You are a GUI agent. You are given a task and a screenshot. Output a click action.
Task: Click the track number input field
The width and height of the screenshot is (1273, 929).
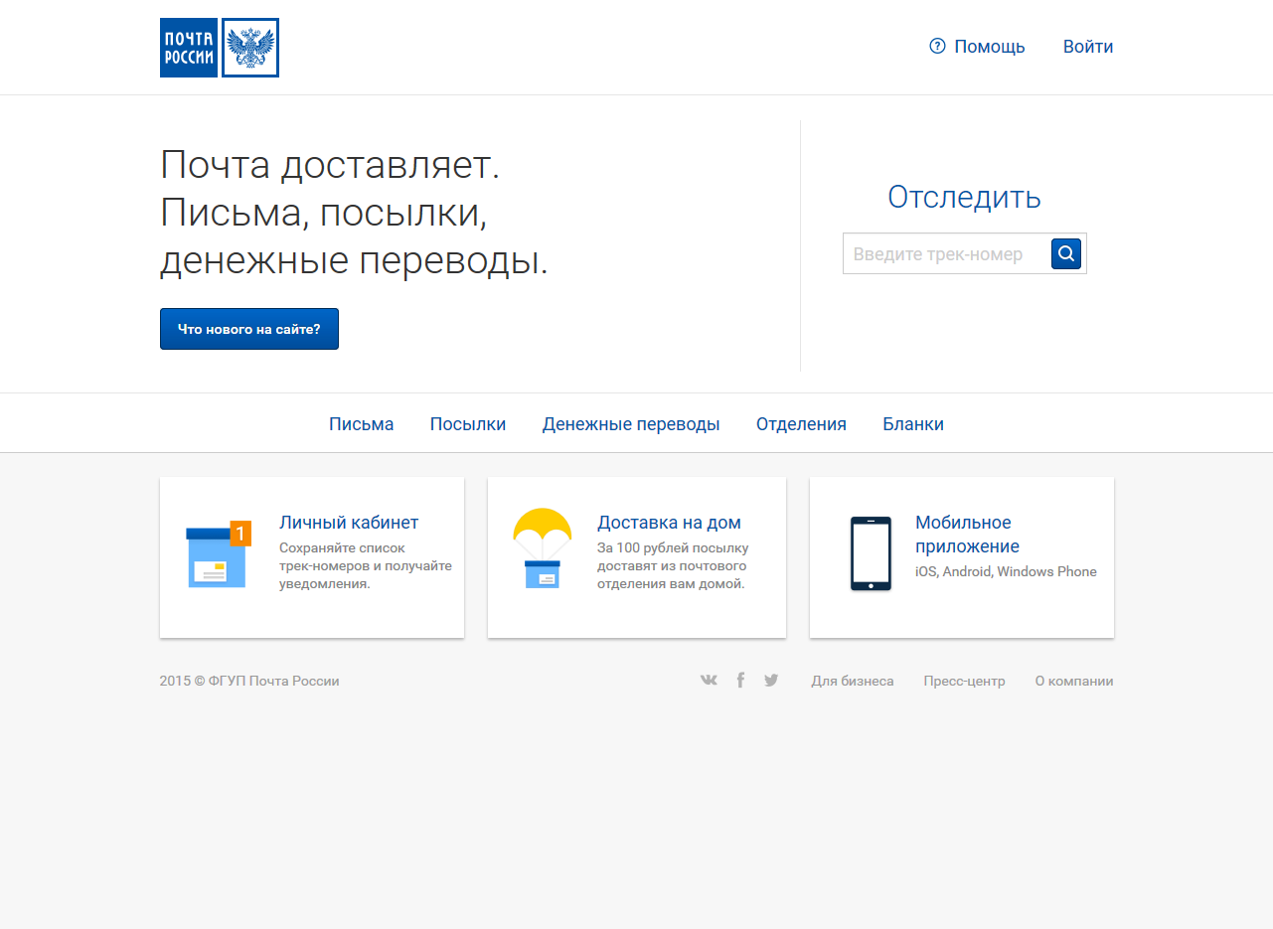944,253
